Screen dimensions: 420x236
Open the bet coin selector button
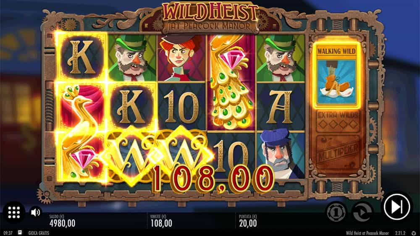coord(336,212)
